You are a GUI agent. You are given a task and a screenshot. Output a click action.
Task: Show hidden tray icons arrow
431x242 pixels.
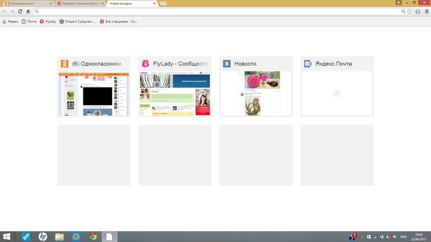coord(362,237)
